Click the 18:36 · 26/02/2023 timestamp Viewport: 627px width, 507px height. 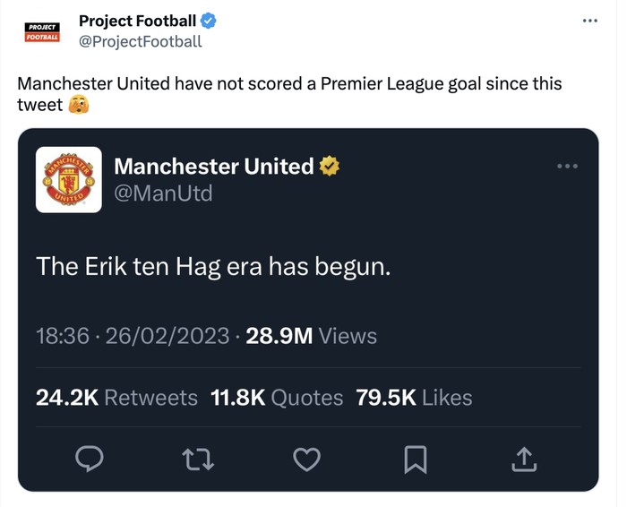[132, 336]
